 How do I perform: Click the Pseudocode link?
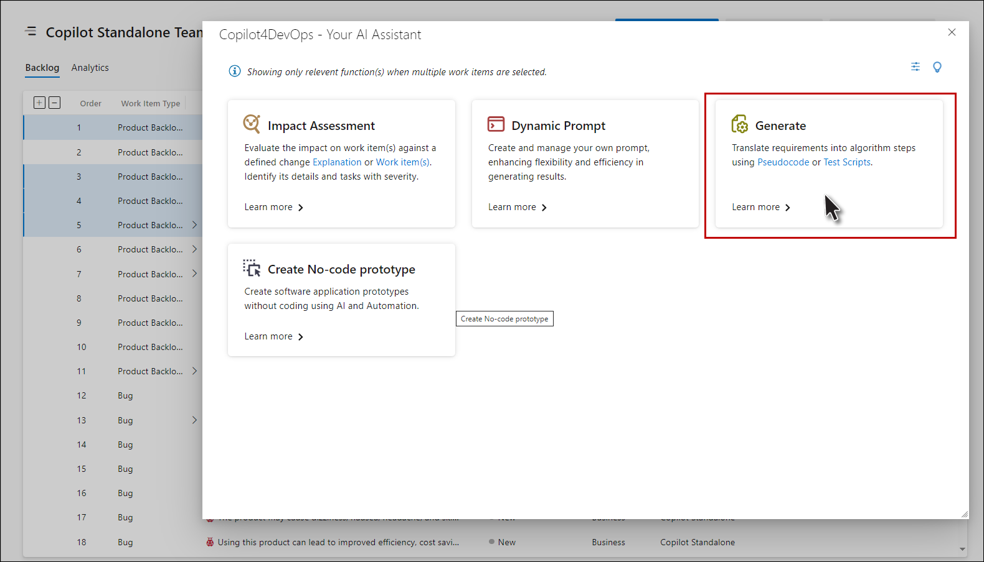[783, 162]
